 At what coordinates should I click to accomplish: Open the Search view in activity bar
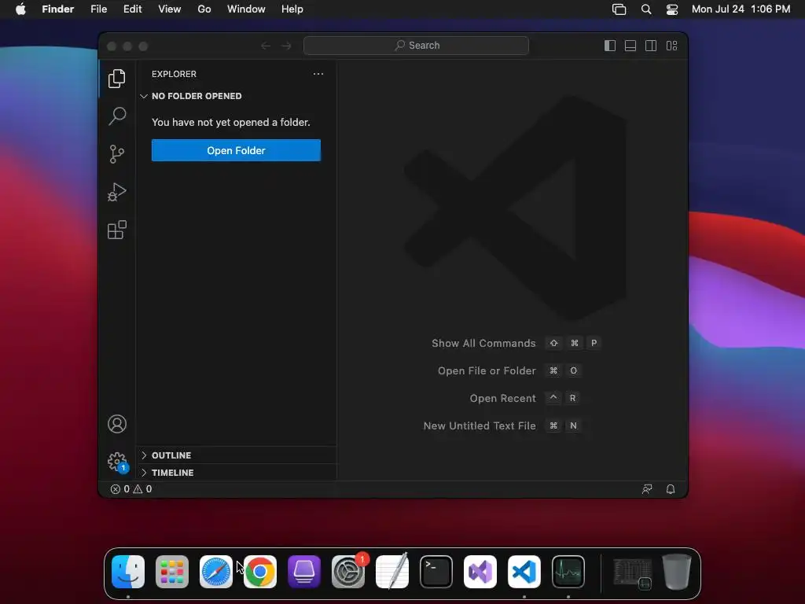pos(117,116)
